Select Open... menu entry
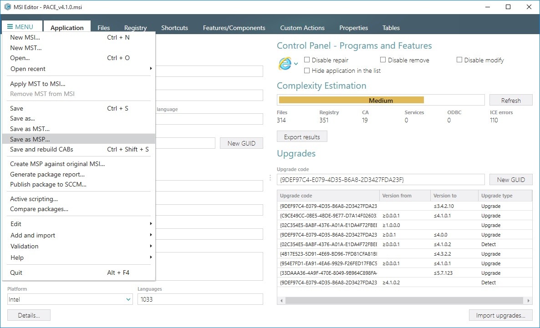 [x=78, y=58]
